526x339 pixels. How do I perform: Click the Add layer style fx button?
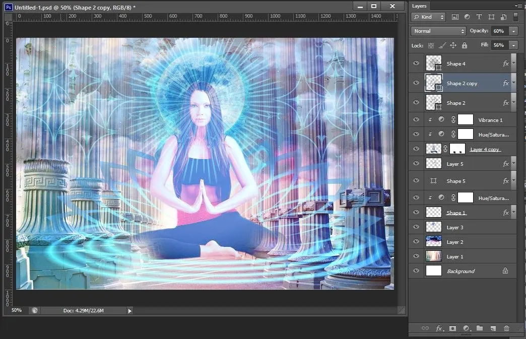[439, 328]
